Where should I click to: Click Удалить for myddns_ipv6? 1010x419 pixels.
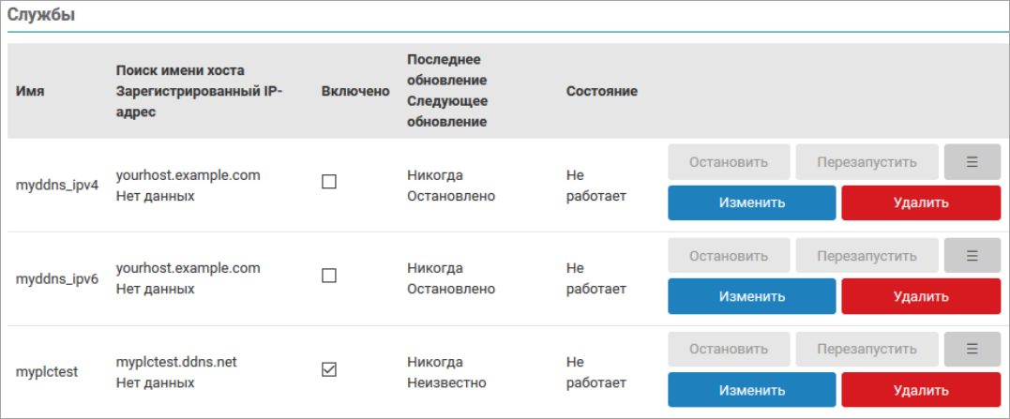[x=921, y=296]
